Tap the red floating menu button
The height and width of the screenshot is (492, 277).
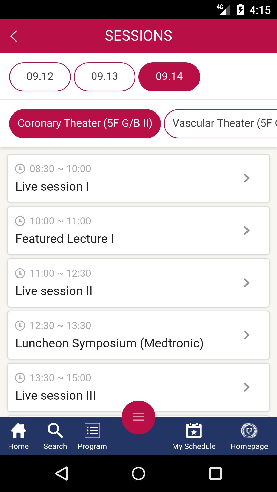(x=138, y=417)
